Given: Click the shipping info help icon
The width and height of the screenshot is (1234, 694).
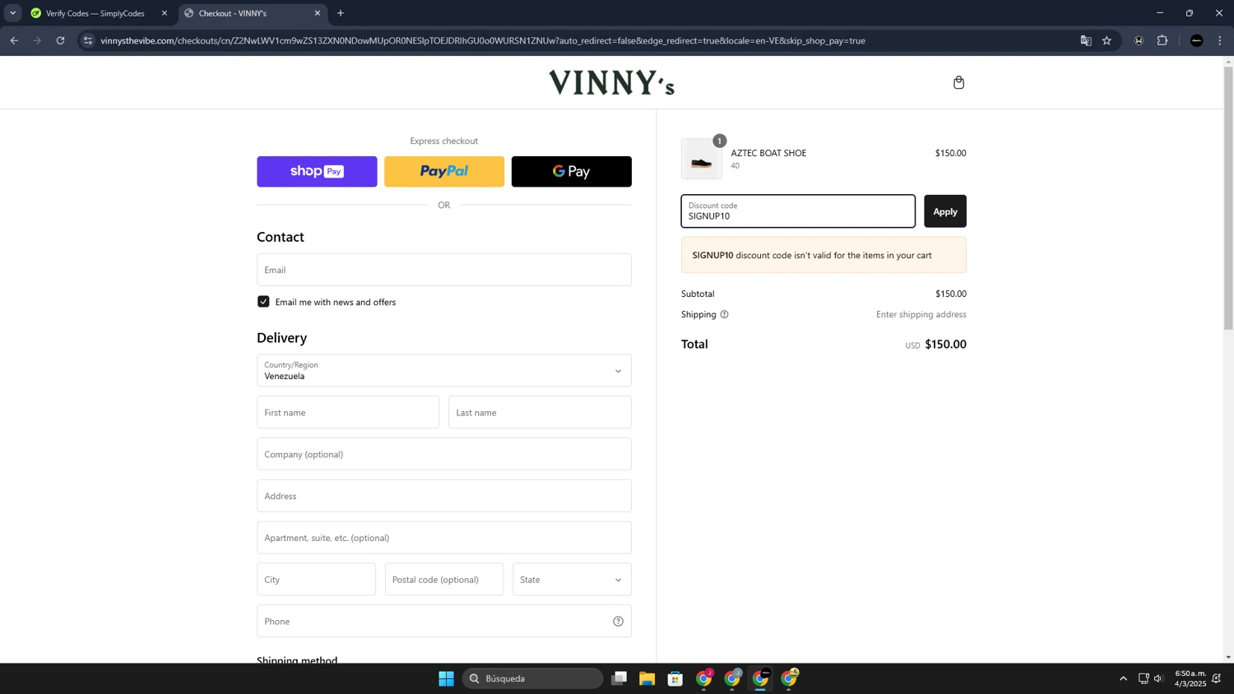Looking at the screenshot, I should (x=724, y=314).
